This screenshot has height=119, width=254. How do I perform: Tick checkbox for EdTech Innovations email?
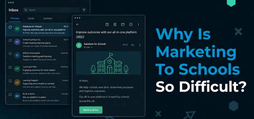click(x=10, y=54)
